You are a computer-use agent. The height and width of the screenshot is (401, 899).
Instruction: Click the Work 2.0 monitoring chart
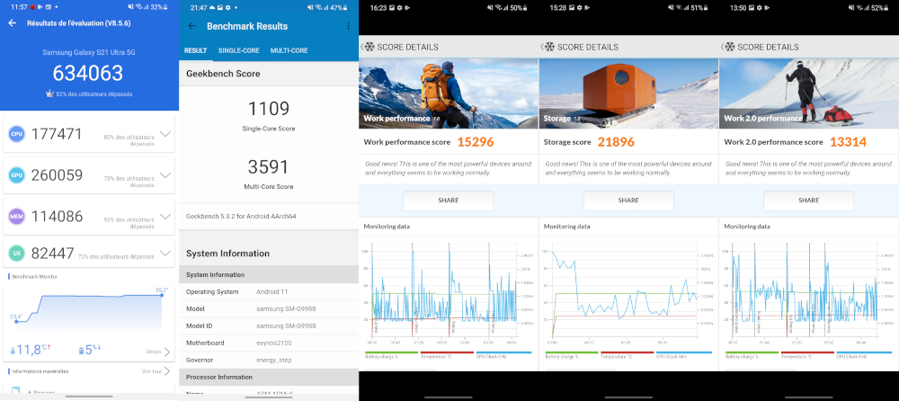coord(808,292)
